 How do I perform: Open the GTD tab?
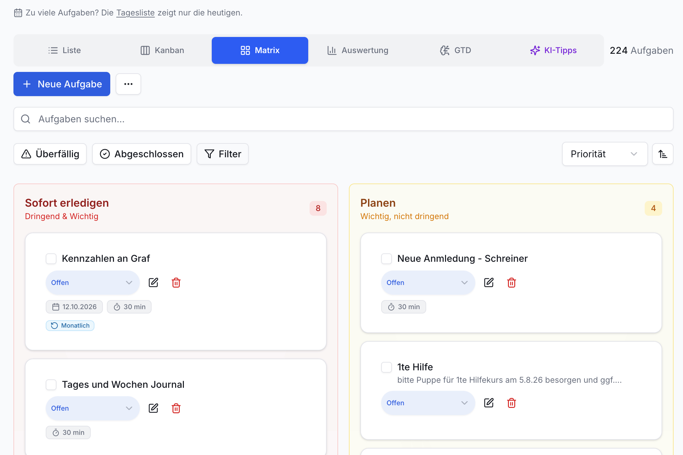(x=455, y=50)
